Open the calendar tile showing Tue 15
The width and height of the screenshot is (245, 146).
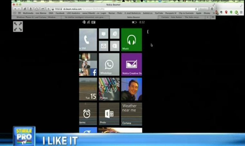click(88, 89)
